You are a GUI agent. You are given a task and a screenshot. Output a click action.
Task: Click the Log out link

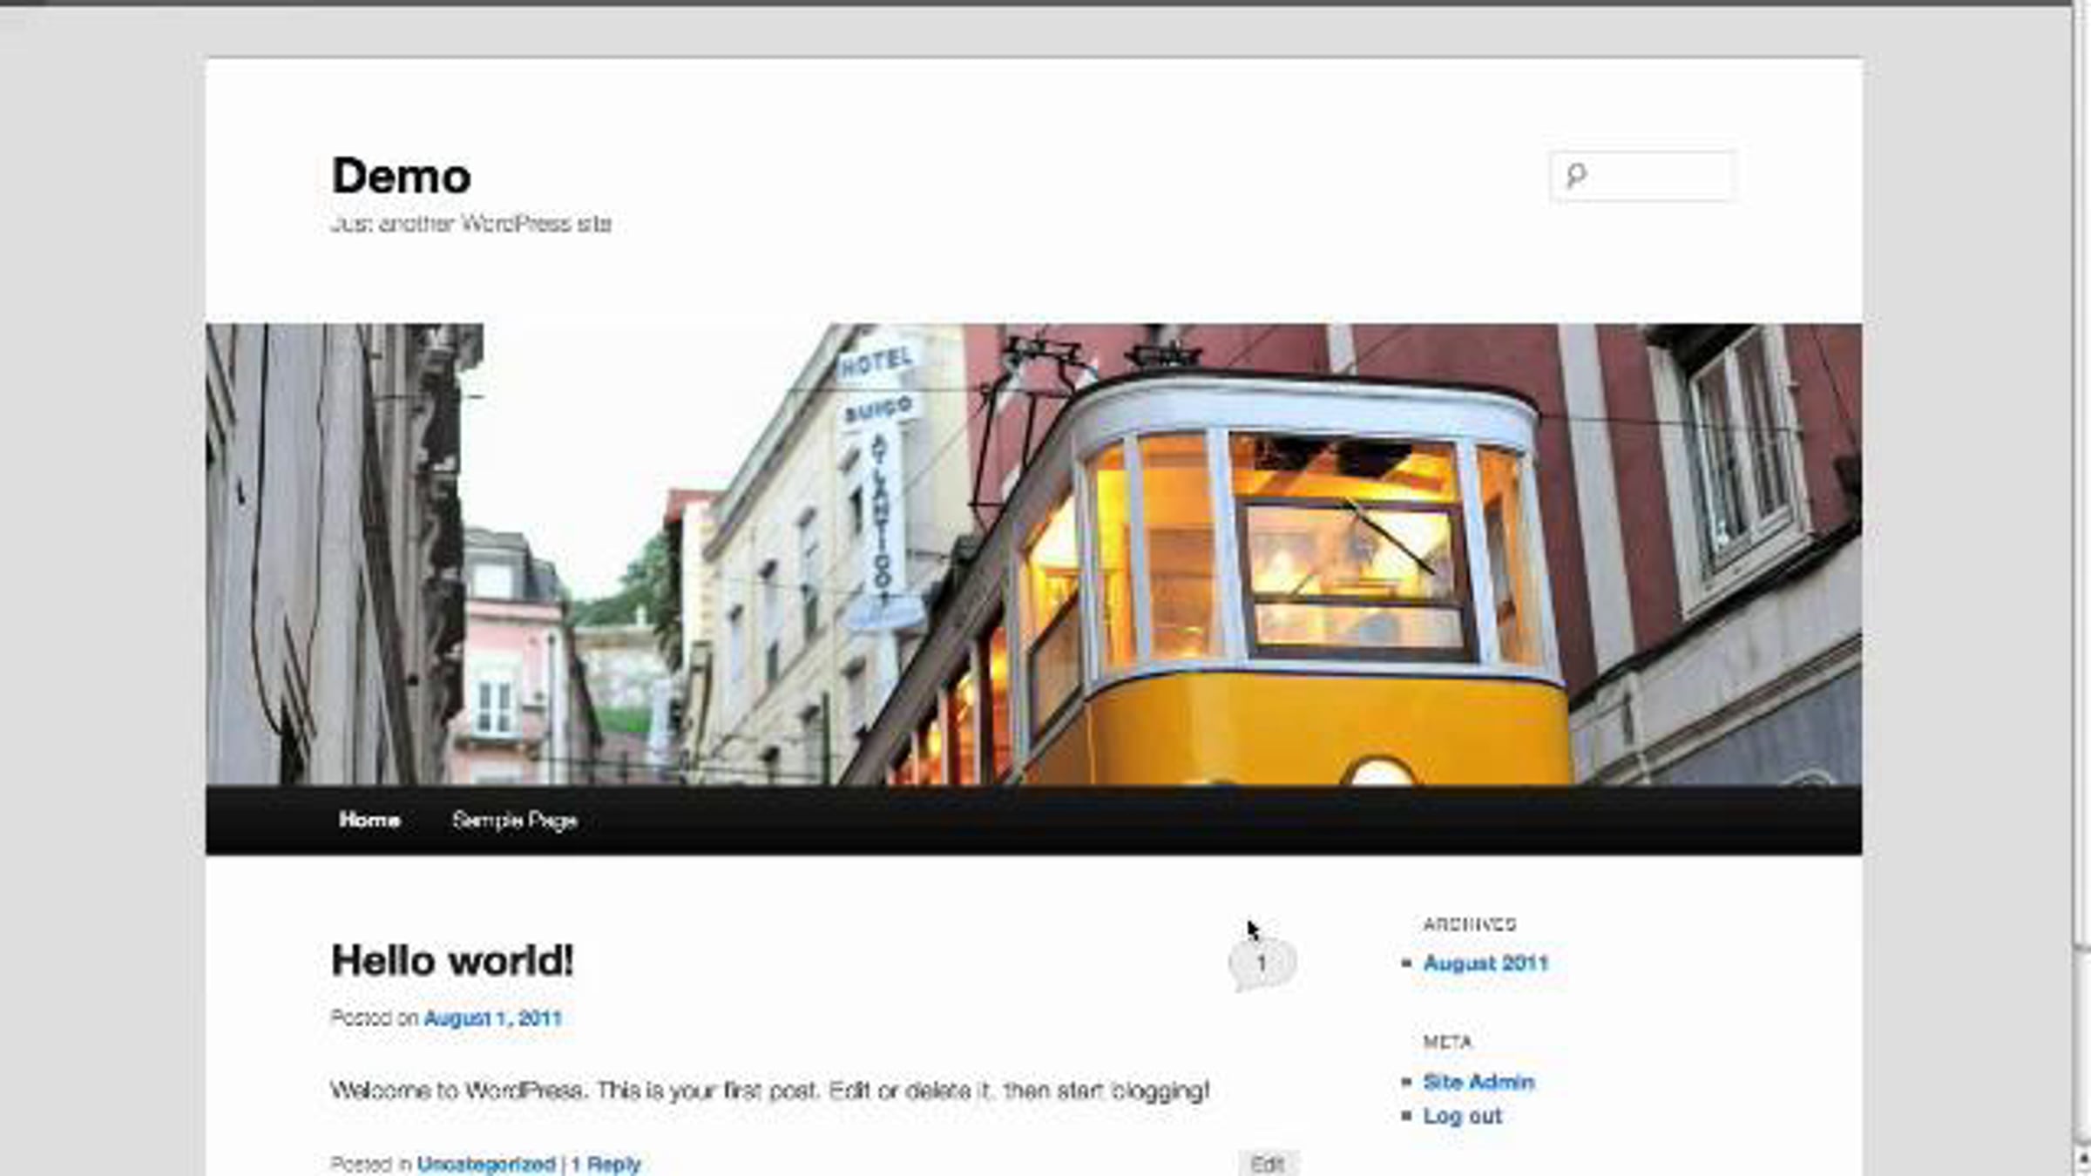pos(1462,1116)
